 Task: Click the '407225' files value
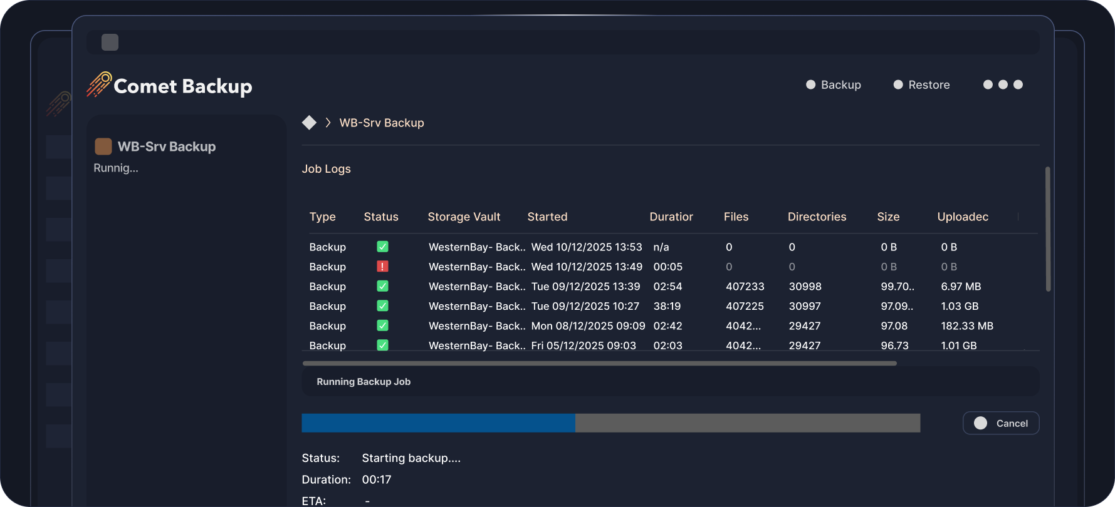(745, 306)
